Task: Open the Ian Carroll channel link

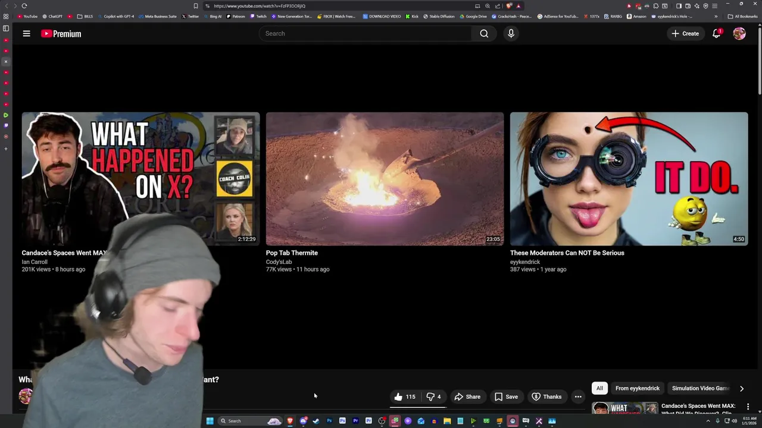Action: (x=35, y=262)
